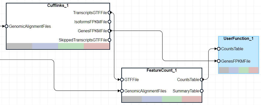261x105 pixels.
Task: Select the Cufflinks_1 node title
Action: 58,5
